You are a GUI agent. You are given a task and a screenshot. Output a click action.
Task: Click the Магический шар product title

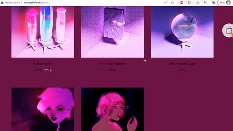coord(182,64)
